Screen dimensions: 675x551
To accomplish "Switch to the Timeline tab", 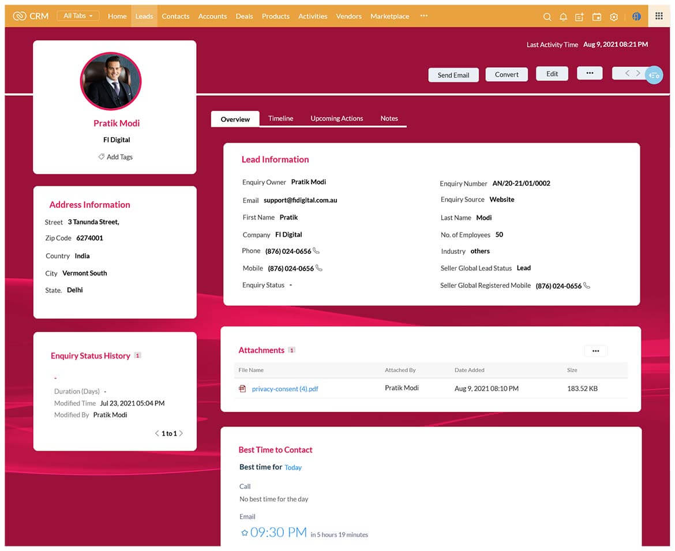I will point(280,118).
